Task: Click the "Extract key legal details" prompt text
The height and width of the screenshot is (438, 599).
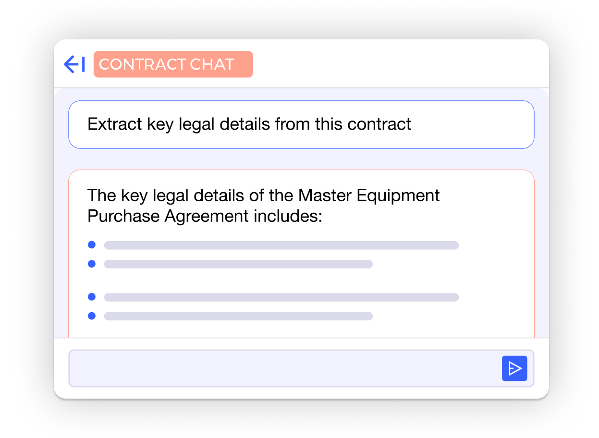Action: click(x=249, y=124)
